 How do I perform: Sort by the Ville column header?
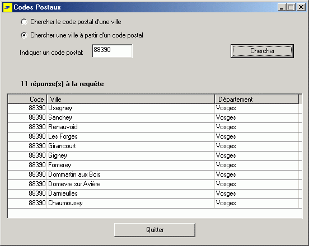130,99
